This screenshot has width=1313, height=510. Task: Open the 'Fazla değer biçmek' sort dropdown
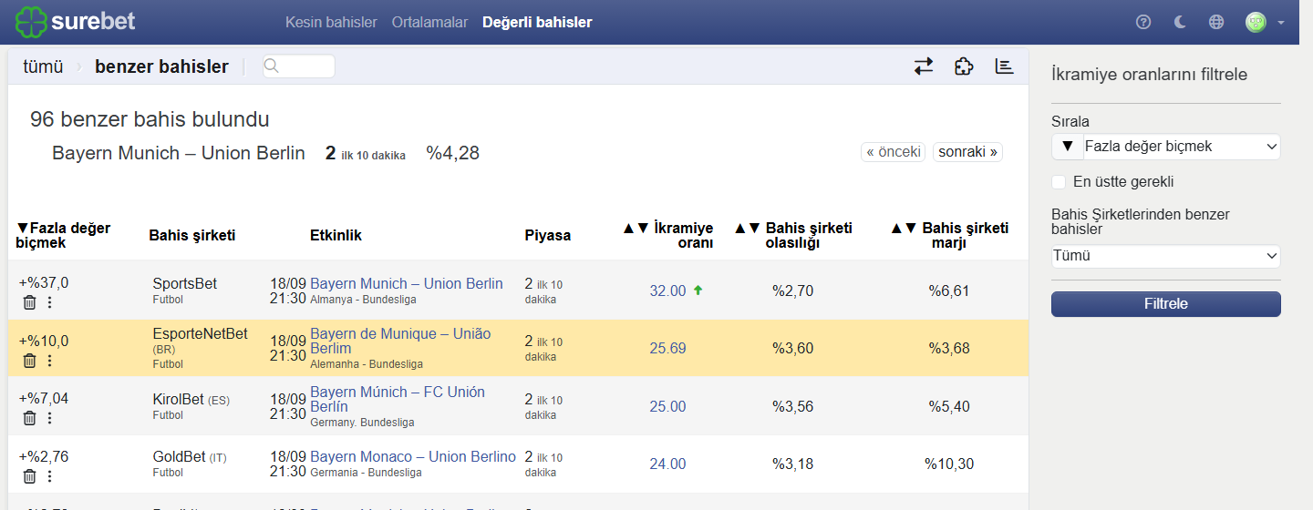[1182, 147]
